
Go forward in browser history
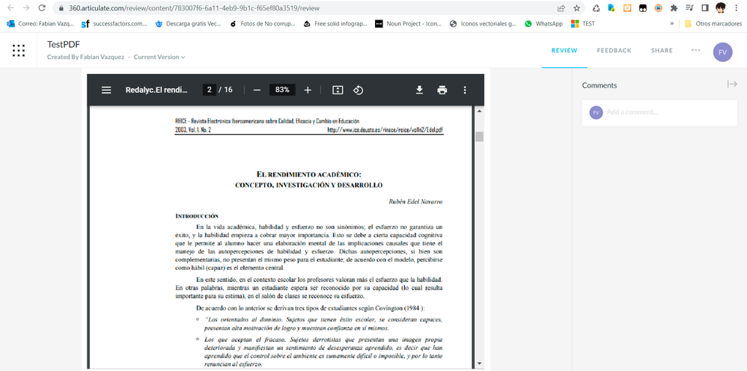coord(26,8)
